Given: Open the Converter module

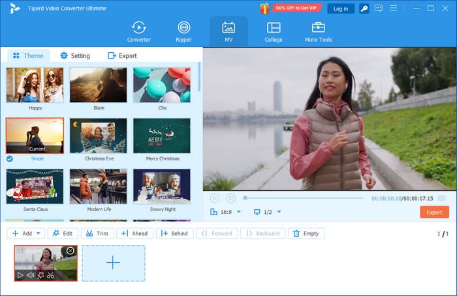Looking at the screenshot, I should pyautogui.click(x=138, y=31).
